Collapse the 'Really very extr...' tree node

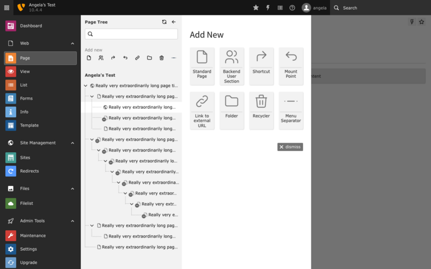[132, 204]
